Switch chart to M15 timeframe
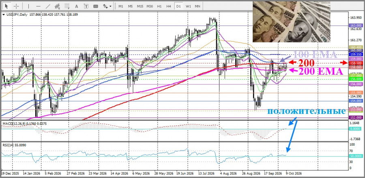This screenshot has width=365, height=178. [140, 6]
